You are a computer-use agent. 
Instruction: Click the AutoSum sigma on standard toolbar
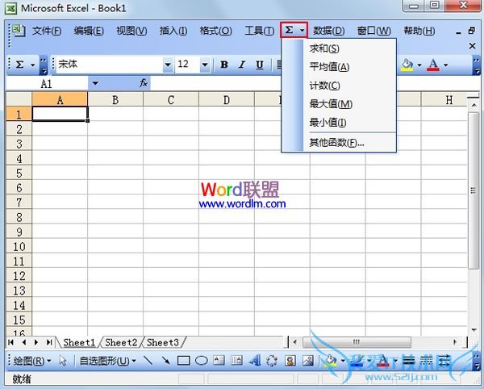coord(19,65)
